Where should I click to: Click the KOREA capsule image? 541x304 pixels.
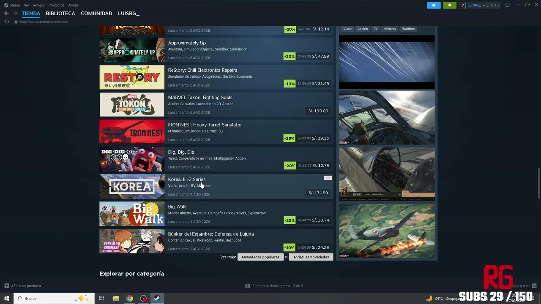(132, 187)
